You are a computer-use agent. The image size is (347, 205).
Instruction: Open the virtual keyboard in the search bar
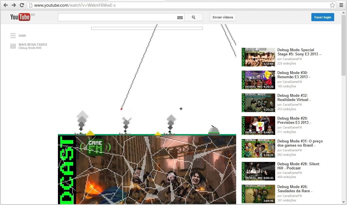click(180, 17)
